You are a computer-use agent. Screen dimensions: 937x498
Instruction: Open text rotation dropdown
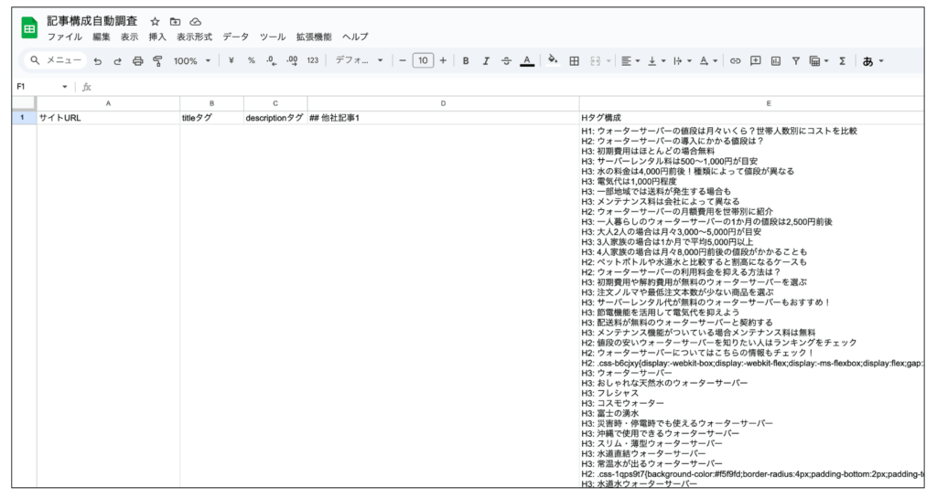point(708,61)
